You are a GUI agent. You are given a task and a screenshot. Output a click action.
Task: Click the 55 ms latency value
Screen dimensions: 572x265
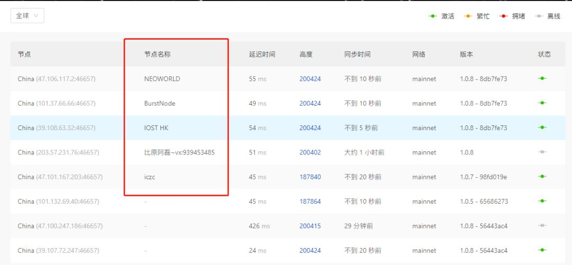[257, 79]
